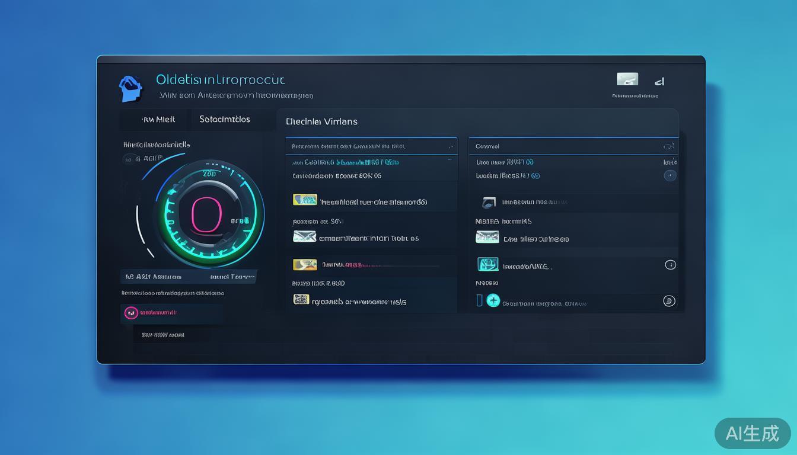797x455 pixels.
Task: Click the white envelope icon in center panel
Action: click(x=305, y=237)
